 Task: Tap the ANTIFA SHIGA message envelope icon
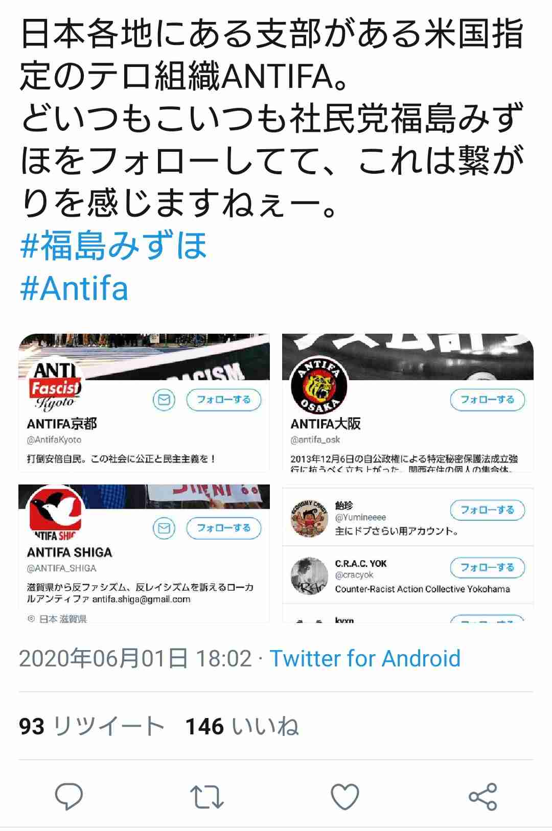pos(164,527)
